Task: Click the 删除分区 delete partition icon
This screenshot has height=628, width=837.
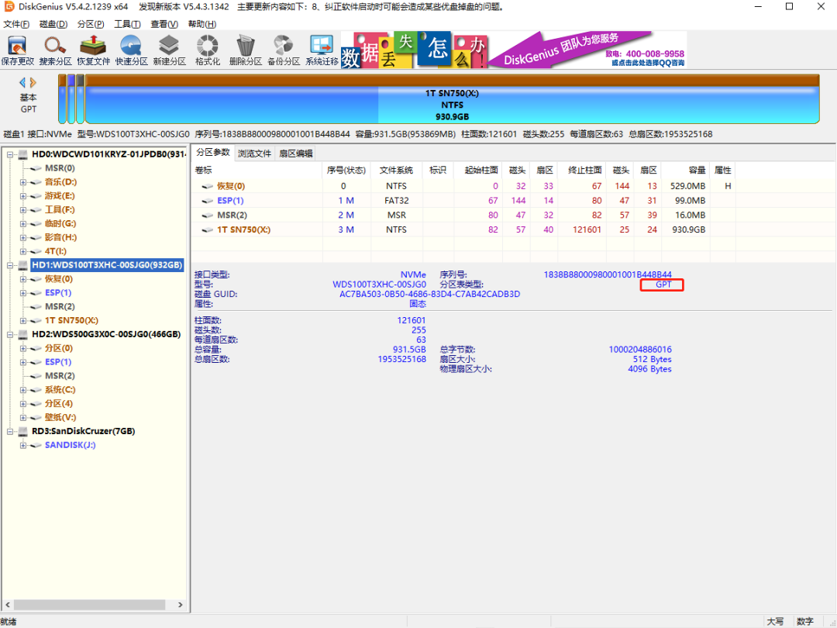Action: point(246,50)
